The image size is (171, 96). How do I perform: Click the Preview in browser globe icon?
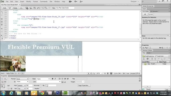31,8
